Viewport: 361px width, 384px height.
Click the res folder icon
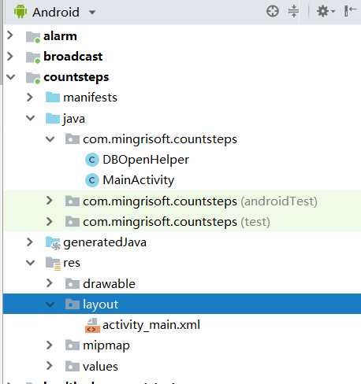[53, 264]
